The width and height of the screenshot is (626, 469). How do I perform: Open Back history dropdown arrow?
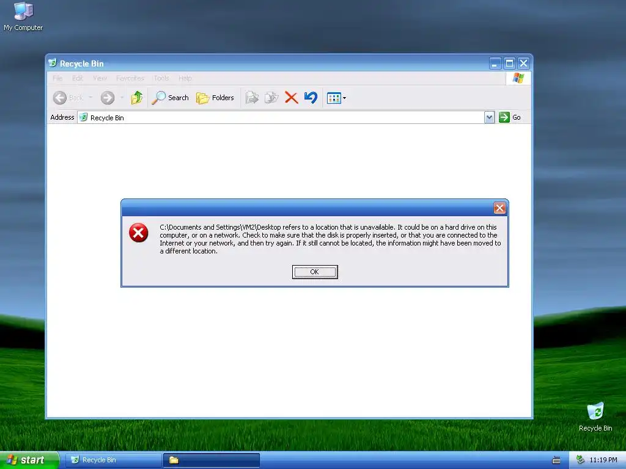click(90, 98)
